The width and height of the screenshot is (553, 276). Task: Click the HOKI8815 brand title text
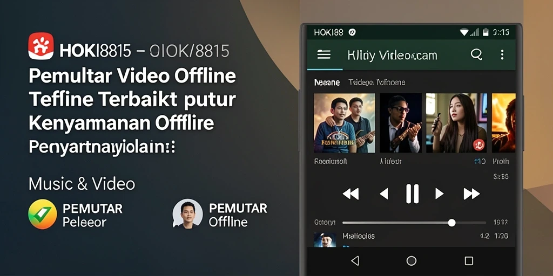(x=96, y=51)
